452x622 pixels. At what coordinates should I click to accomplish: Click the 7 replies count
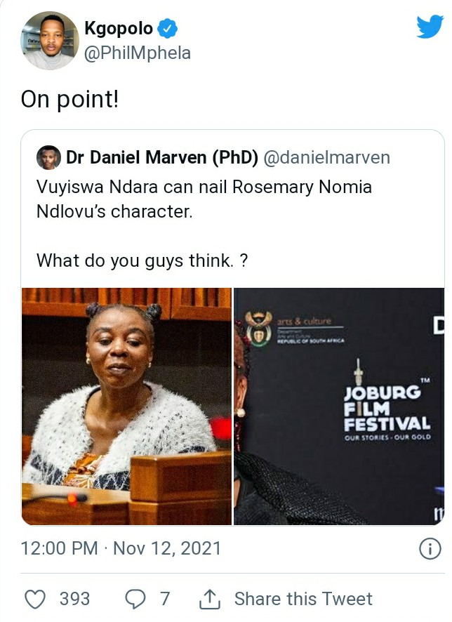pos(165,599)
